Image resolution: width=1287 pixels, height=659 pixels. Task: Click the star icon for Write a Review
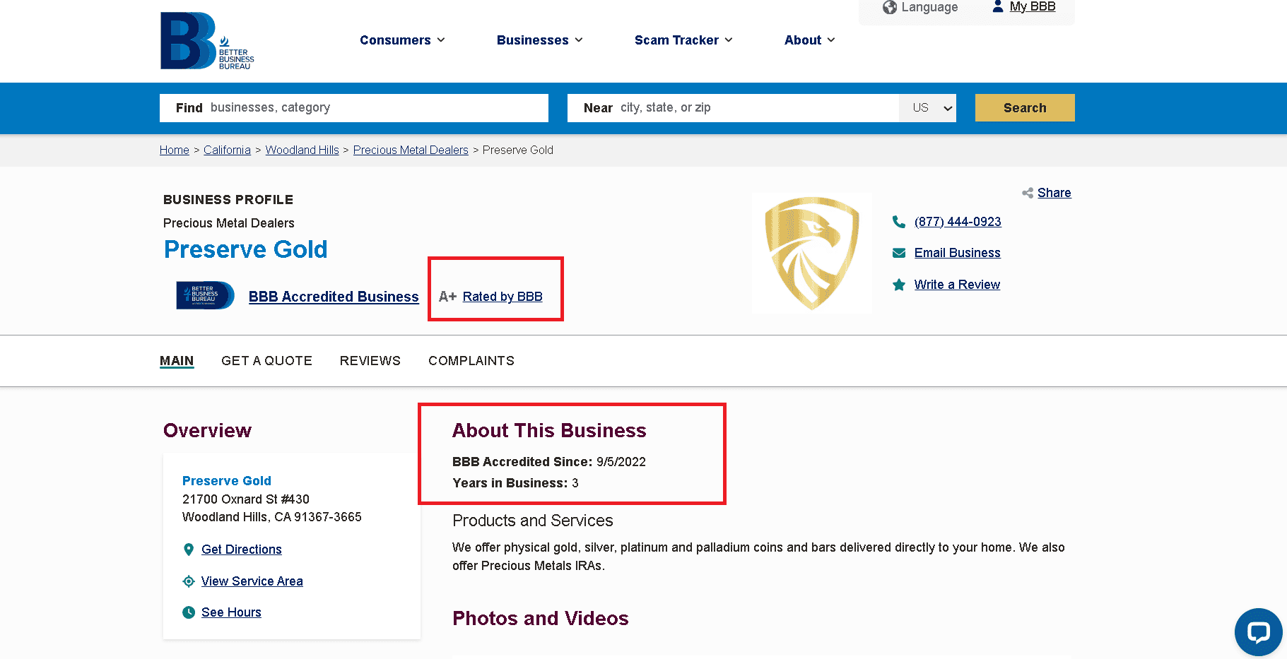[899, 285]
